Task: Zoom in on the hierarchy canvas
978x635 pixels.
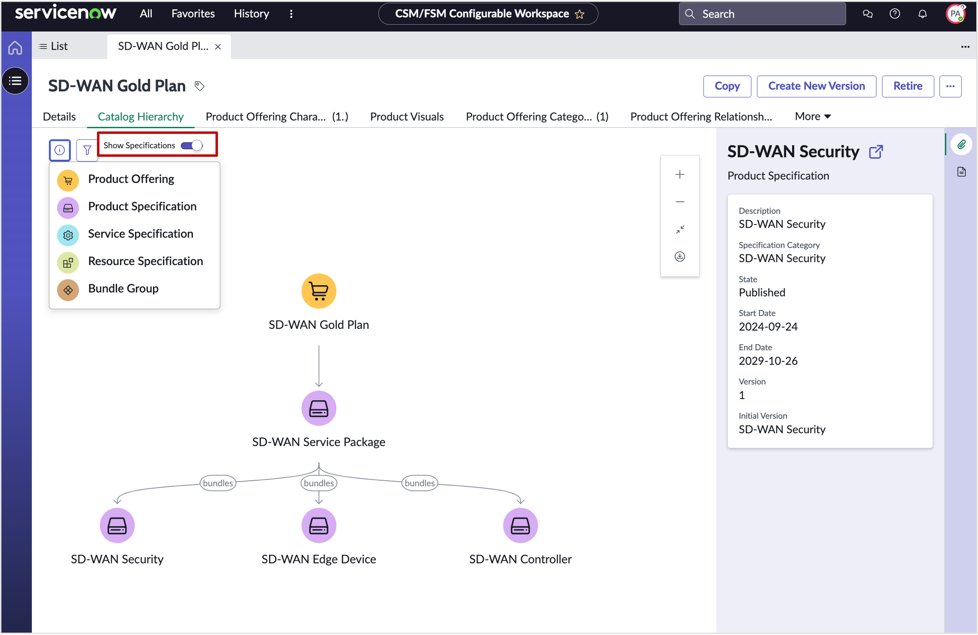Action: (680, 175)
